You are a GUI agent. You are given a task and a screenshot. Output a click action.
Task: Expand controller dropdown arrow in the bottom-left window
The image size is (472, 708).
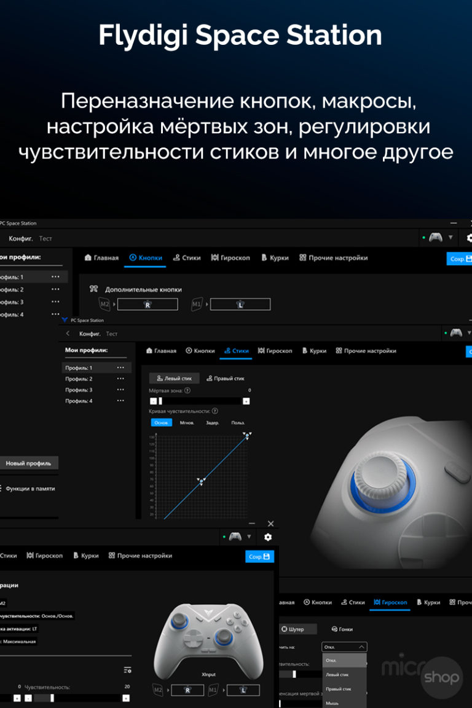point(249,537)
